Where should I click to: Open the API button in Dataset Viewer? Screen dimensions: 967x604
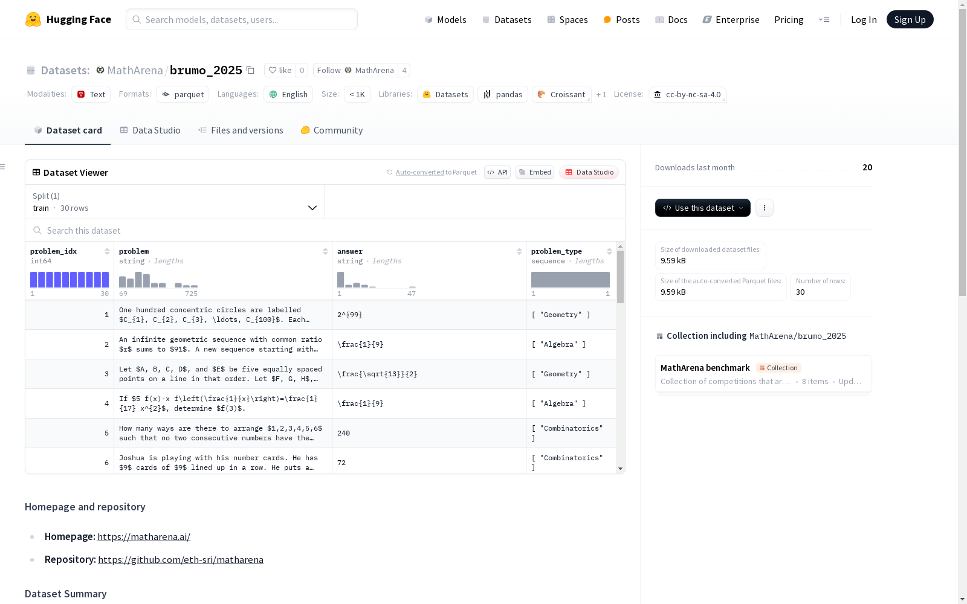[x=497, y=172]
